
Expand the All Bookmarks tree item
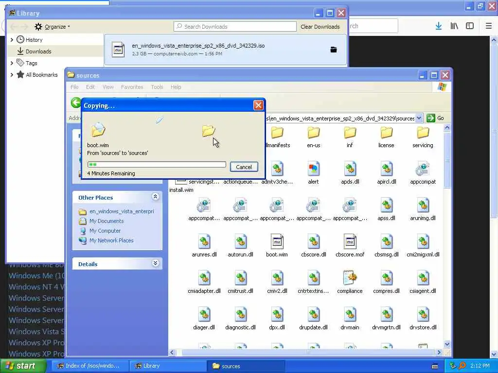pyautogui.click(x=12, y=75)
